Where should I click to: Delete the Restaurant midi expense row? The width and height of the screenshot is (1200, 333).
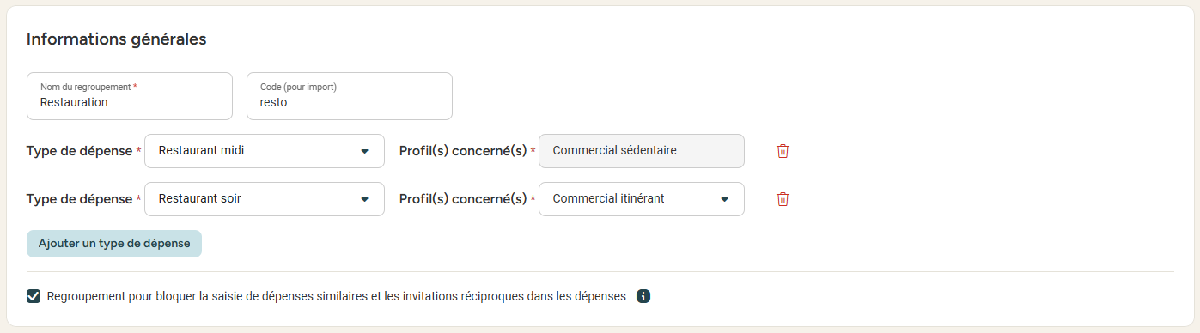pos(783,151)
